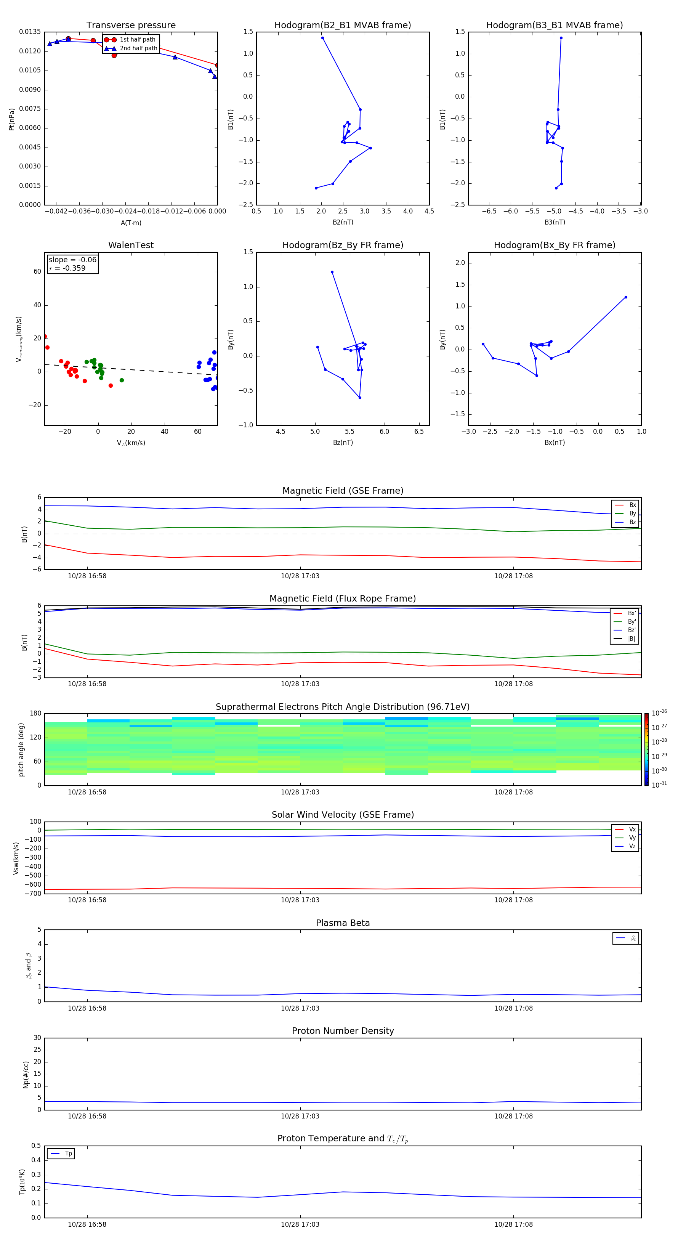Click the 'V_A(km/s)' x-axis label

(x=131, y=443)
